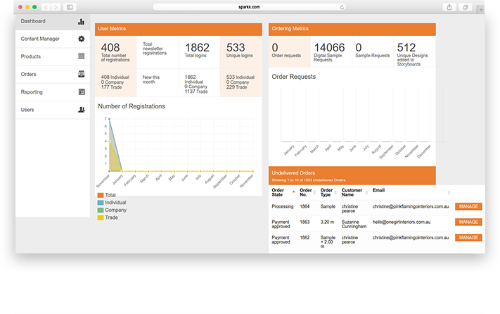
Task: Click the browser share icon
Action: pyautogui.click(x=449, y=7)
